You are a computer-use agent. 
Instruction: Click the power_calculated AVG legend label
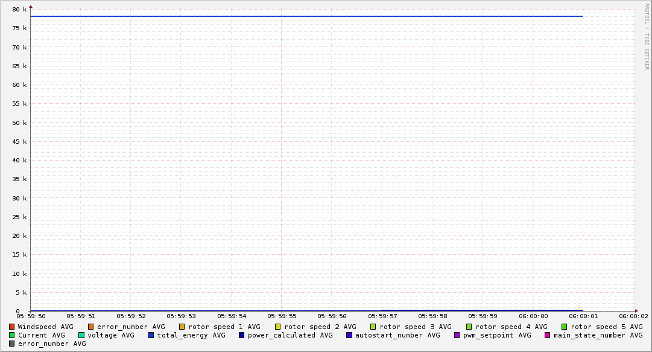click(290, 335)
